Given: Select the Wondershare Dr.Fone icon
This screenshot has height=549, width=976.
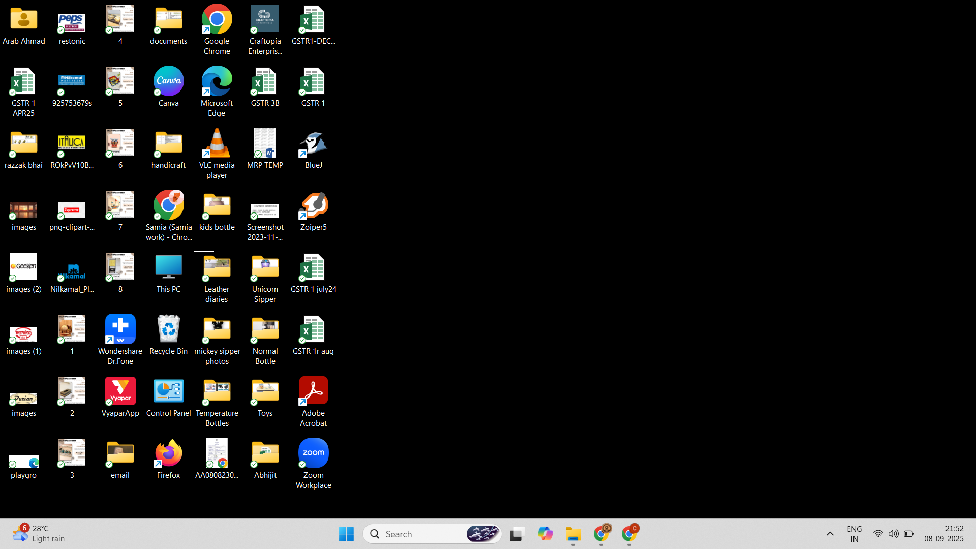Looking at the screenshot, I should click(120, 330).
